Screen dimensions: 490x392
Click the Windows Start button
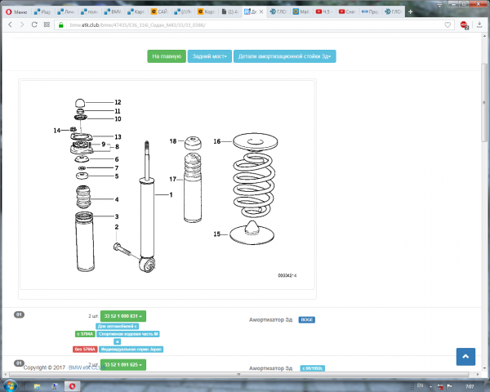tap(10, 384)
